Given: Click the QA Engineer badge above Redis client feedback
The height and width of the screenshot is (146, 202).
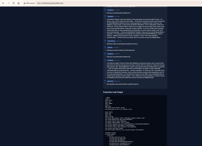Looking at the screenshot, I should coord(110,60).
